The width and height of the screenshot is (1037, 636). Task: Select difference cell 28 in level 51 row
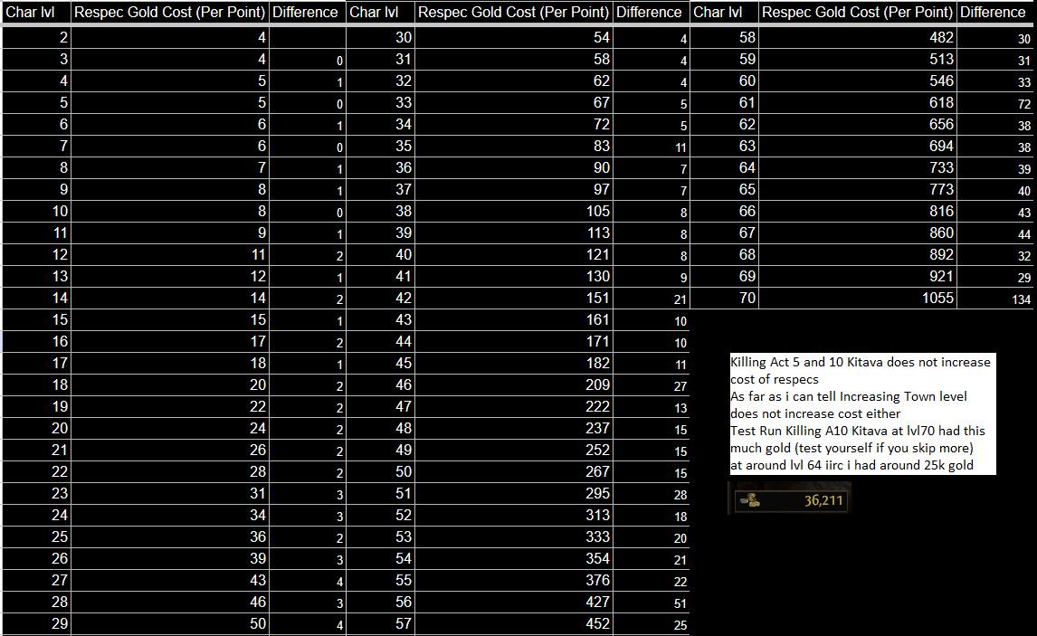(652, 493)
